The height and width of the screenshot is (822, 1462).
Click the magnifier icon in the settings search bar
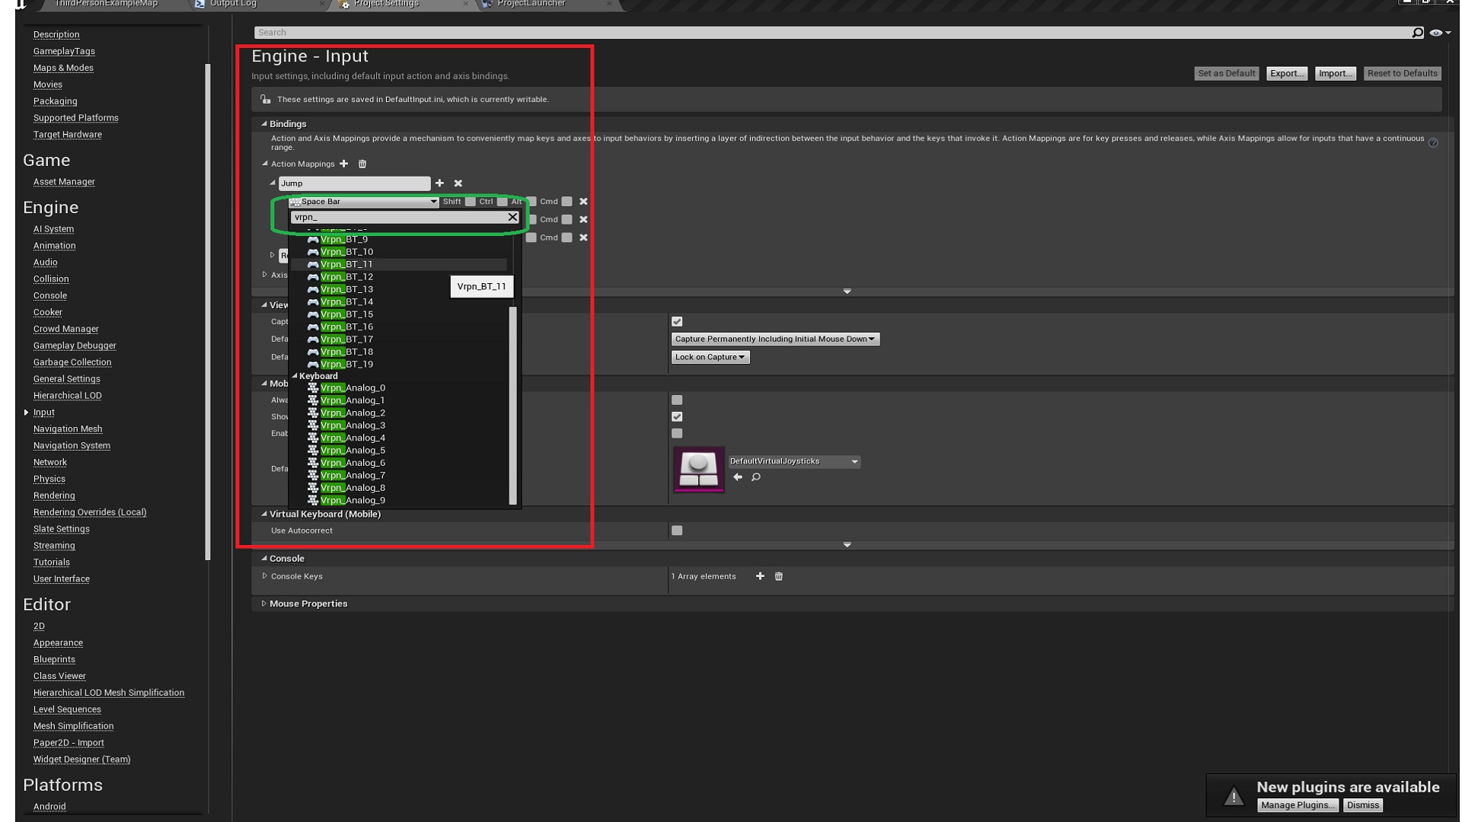click(1417, 32)
